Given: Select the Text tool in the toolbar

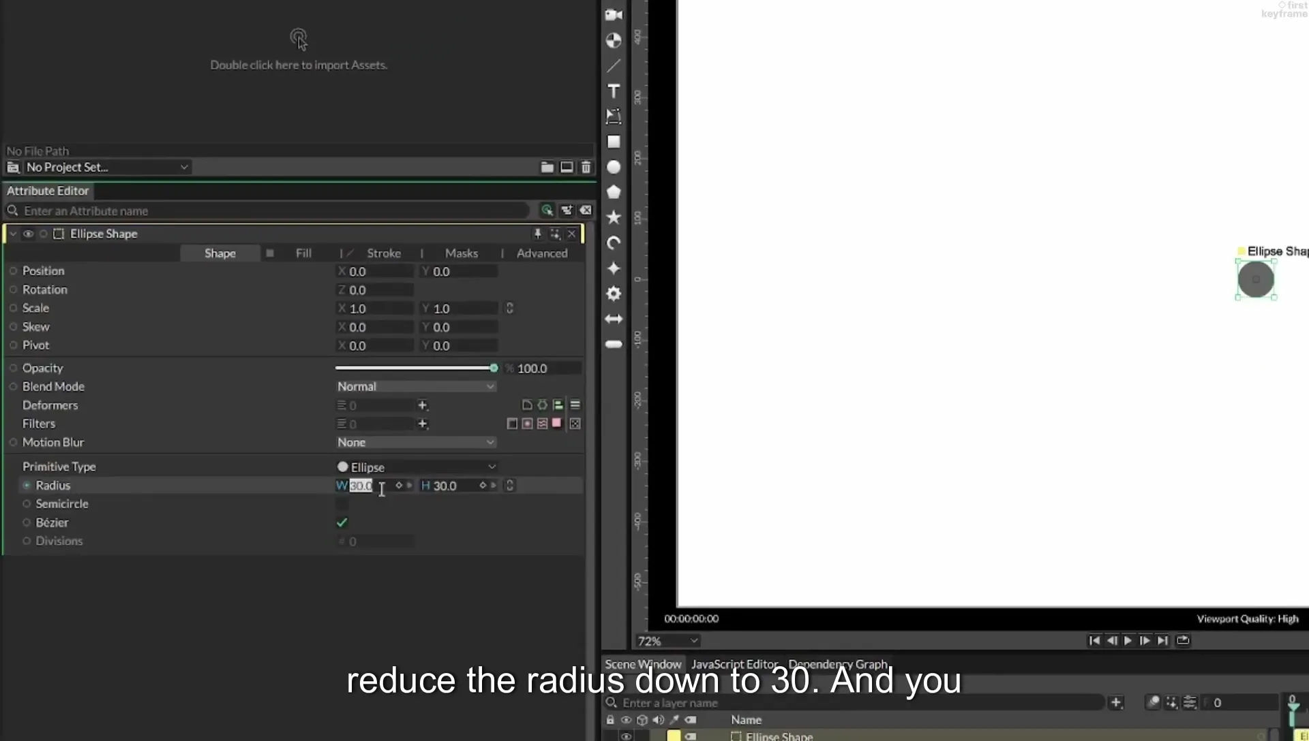Looking at the screenshot, I should coord(614,91).
